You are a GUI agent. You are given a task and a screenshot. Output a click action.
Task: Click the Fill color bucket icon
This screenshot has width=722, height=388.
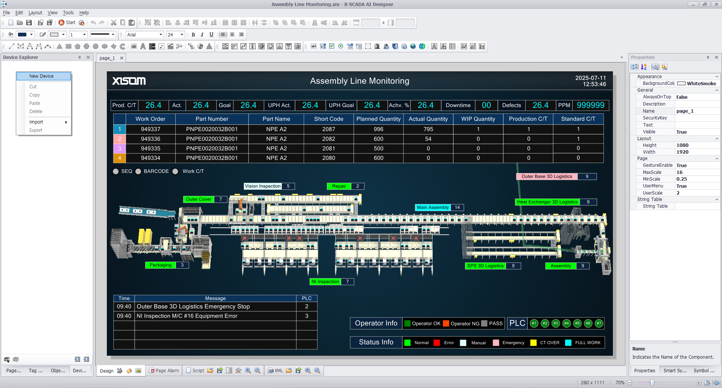(11, 35)
